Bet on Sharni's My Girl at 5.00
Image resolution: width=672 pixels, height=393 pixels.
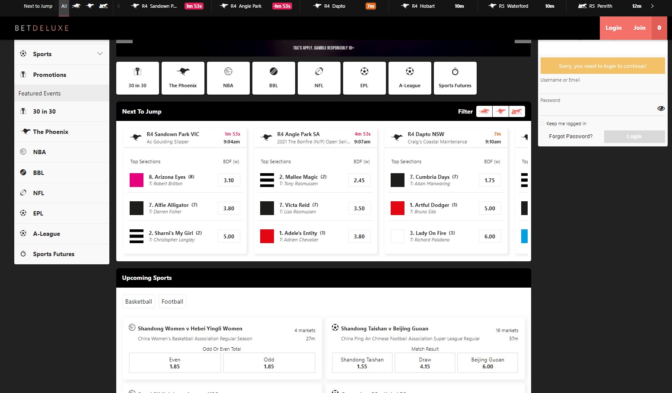point(229,236)
